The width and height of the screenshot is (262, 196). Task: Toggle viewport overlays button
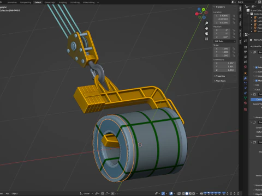click(x=171, y=193)
